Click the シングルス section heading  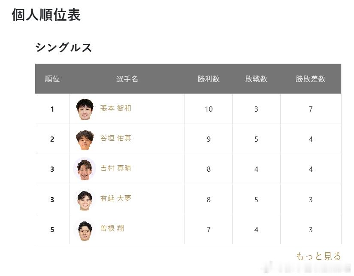(x=64, y=47)
